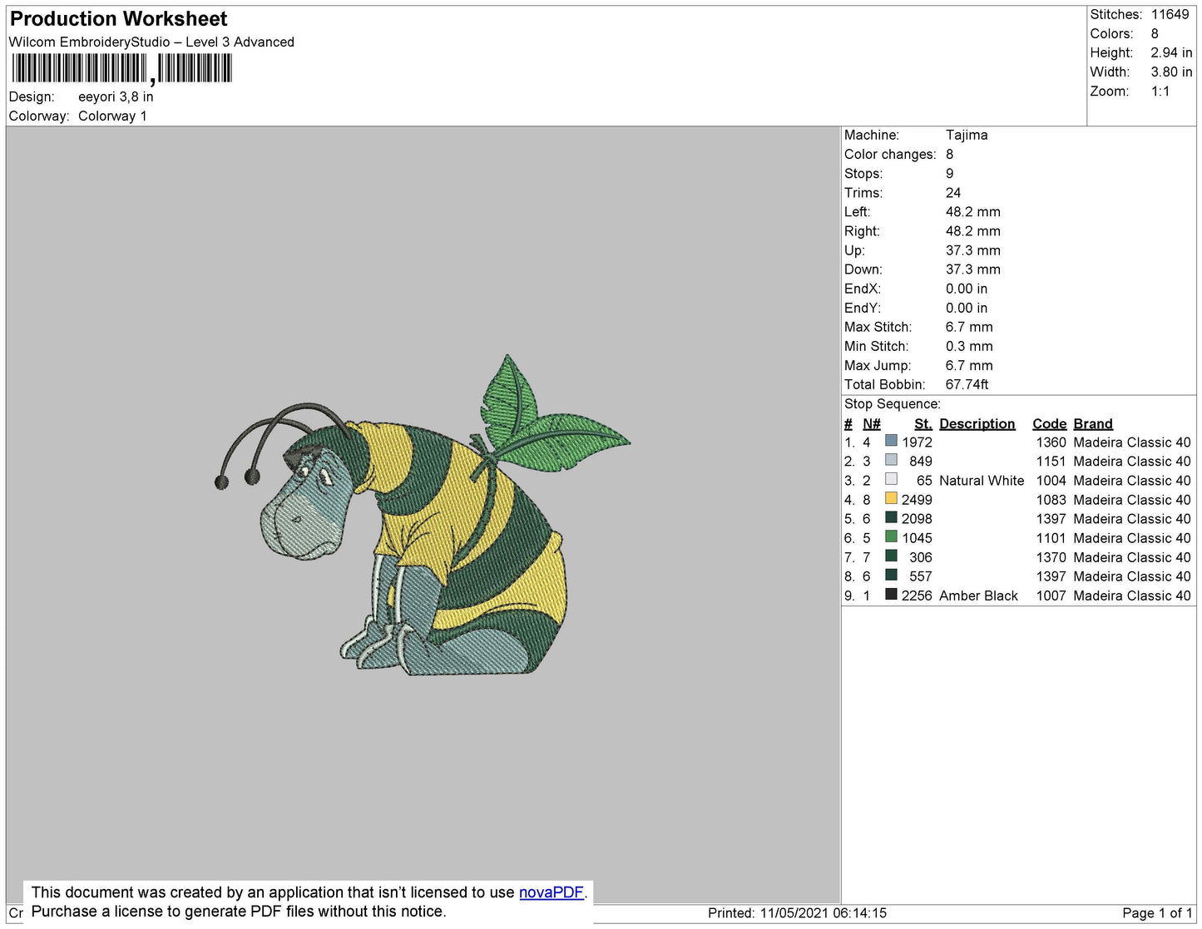Pick the Amber Black color swatch
The width and height of the screenshot is (1202, 929).
point(891,595)
